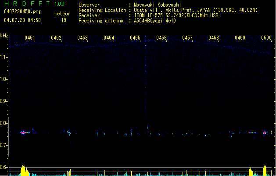
Task: Click the meteor label
Action: (62, 14)
